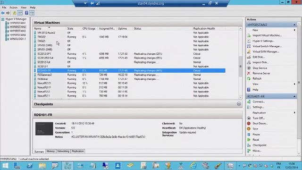The image size is (302, 170).
Task: Click the Back arrow in the toolbar
Action: [x=3, y=13]
